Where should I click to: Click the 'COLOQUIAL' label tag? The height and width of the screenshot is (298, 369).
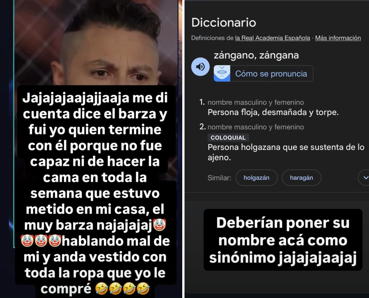tap(228, 138)
